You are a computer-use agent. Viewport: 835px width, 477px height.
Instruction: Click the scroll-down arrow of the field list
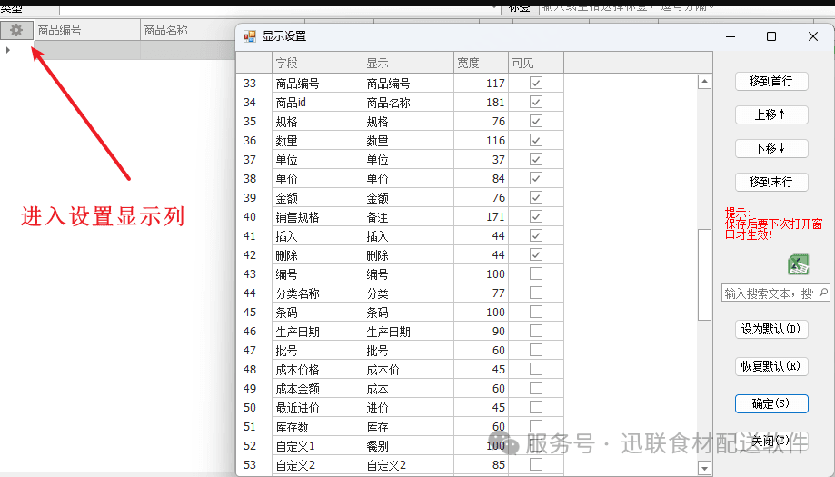704,467
